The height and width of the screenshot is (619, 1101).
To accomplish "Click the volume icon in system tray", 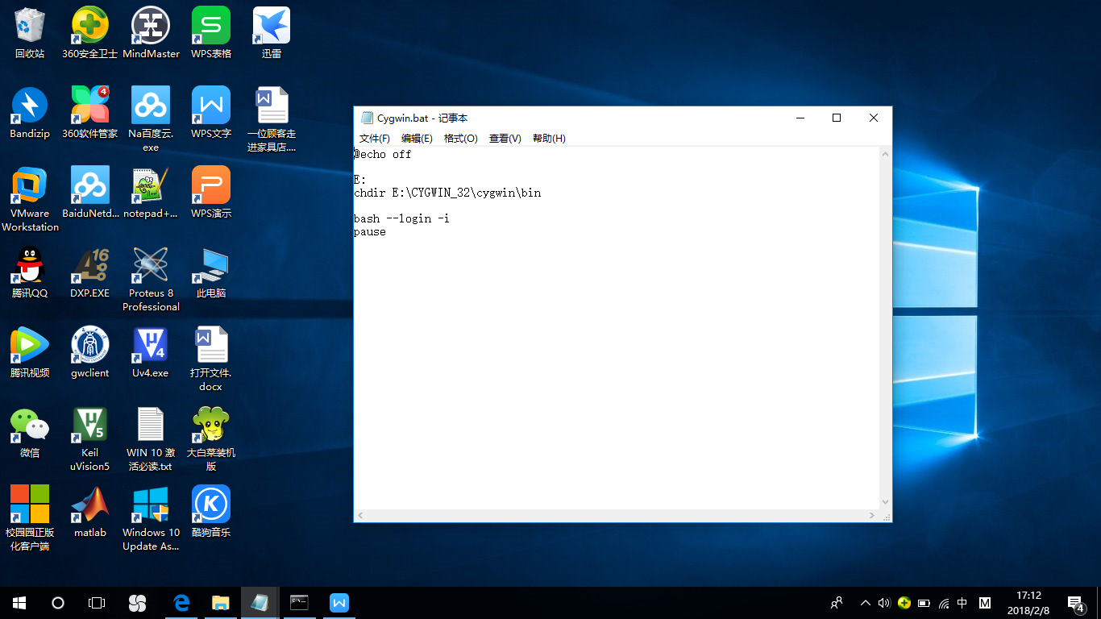I will point(884,603).
